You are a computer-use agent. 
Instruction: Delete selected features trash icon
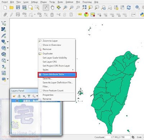[52, 15]
